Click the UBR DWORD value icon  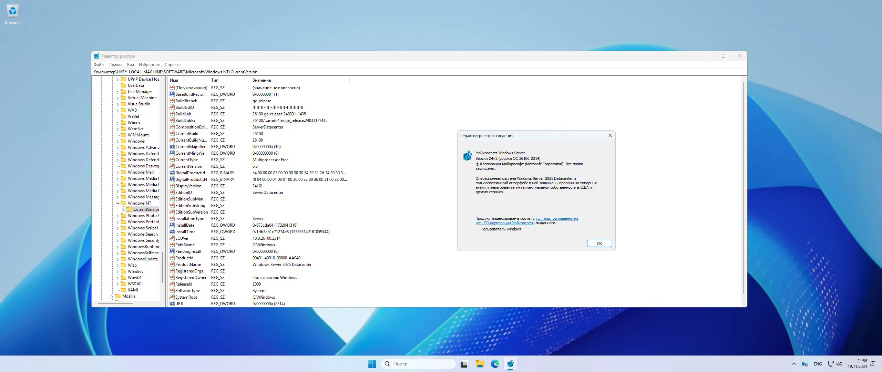[x=172, y=304]
